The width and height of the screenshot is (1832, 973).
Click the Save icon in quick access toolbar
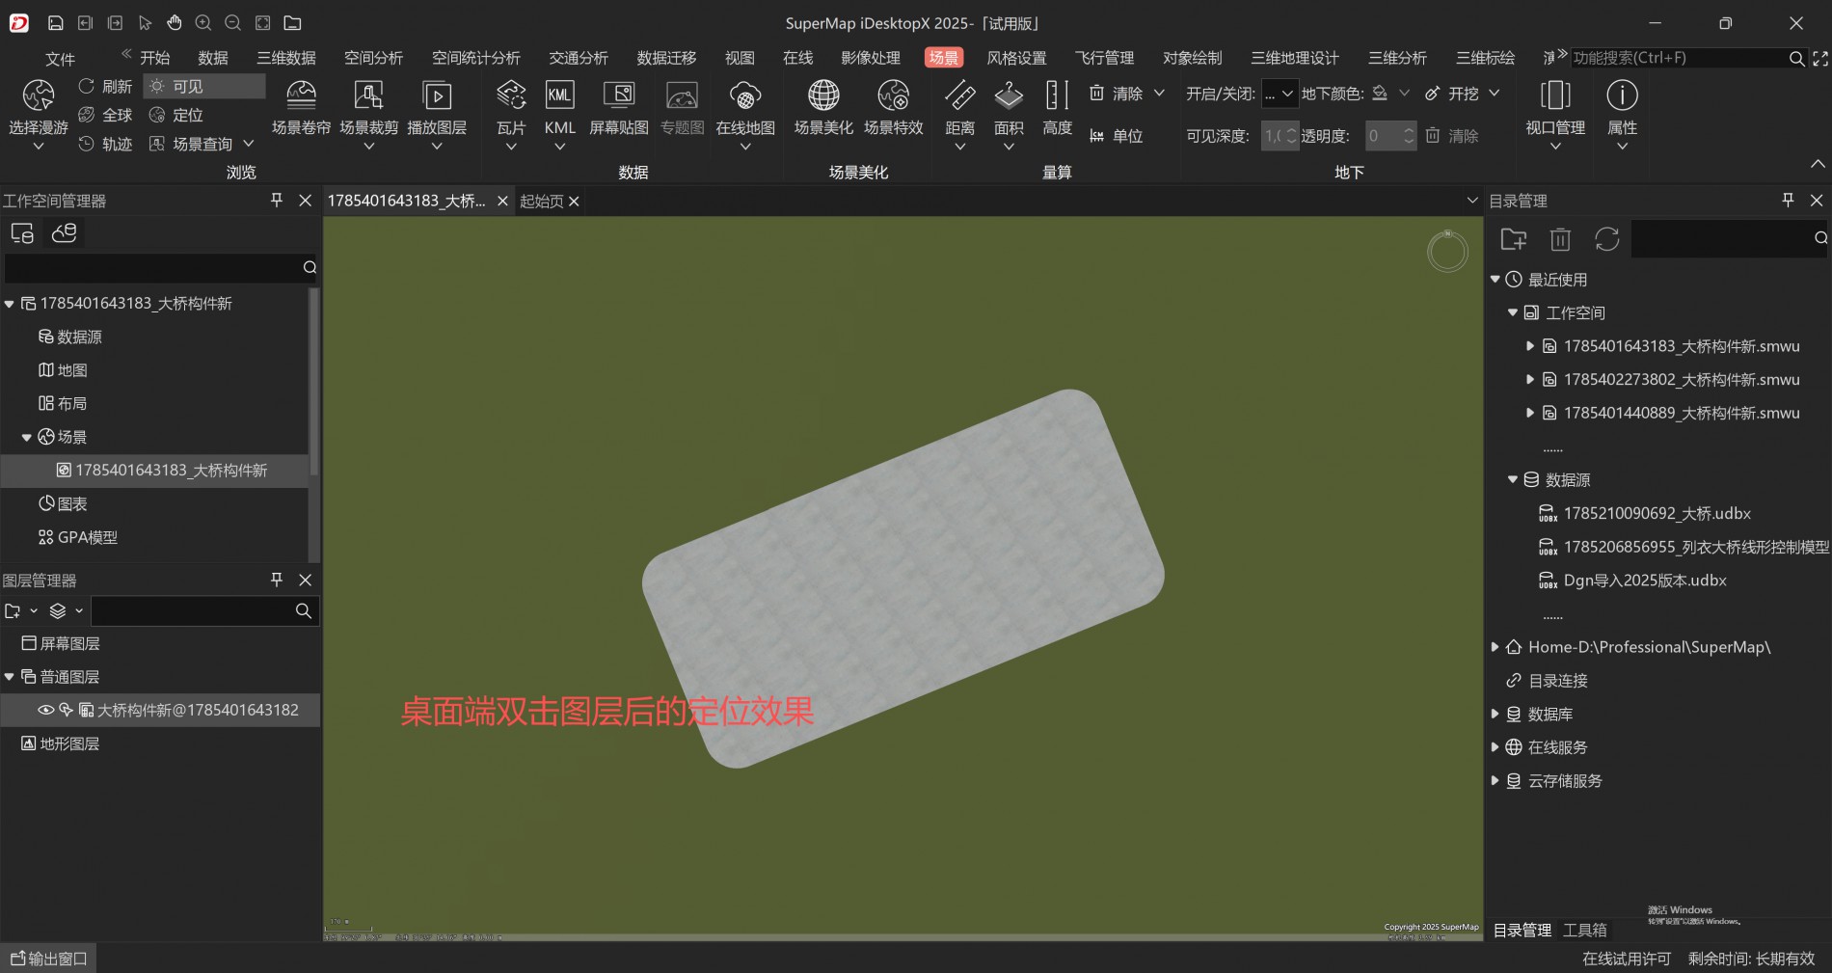tap(56, 23)
